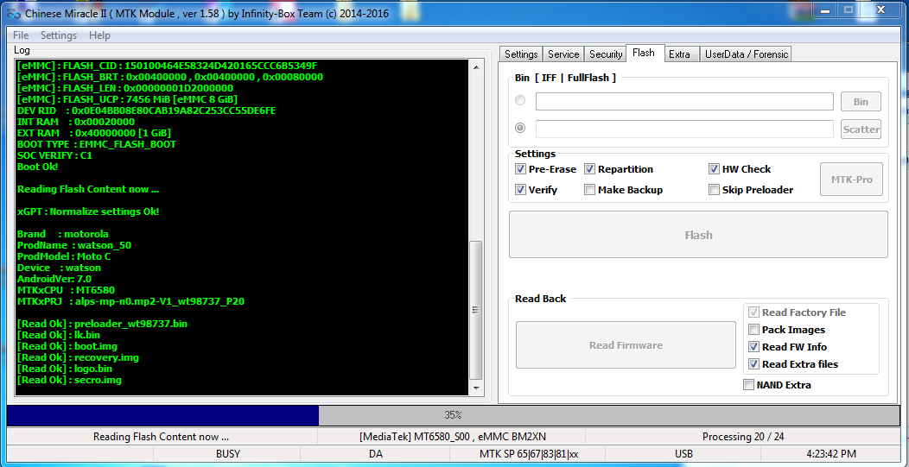Switch to the Security tab
The image size is (909, 467).
pos(606,54)
